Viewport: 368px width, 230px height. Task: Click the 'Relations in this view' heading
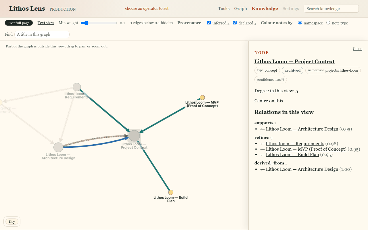(284, 112)
